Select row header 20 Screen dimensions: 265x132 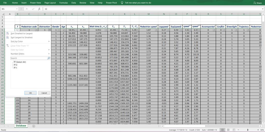tap(2, 76)
